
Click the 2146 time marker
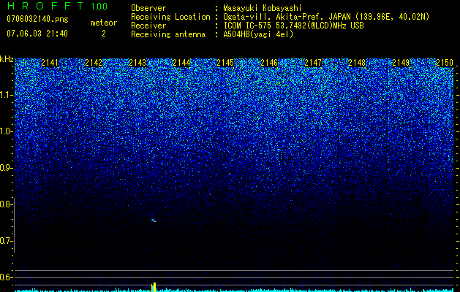click(269, 63)
